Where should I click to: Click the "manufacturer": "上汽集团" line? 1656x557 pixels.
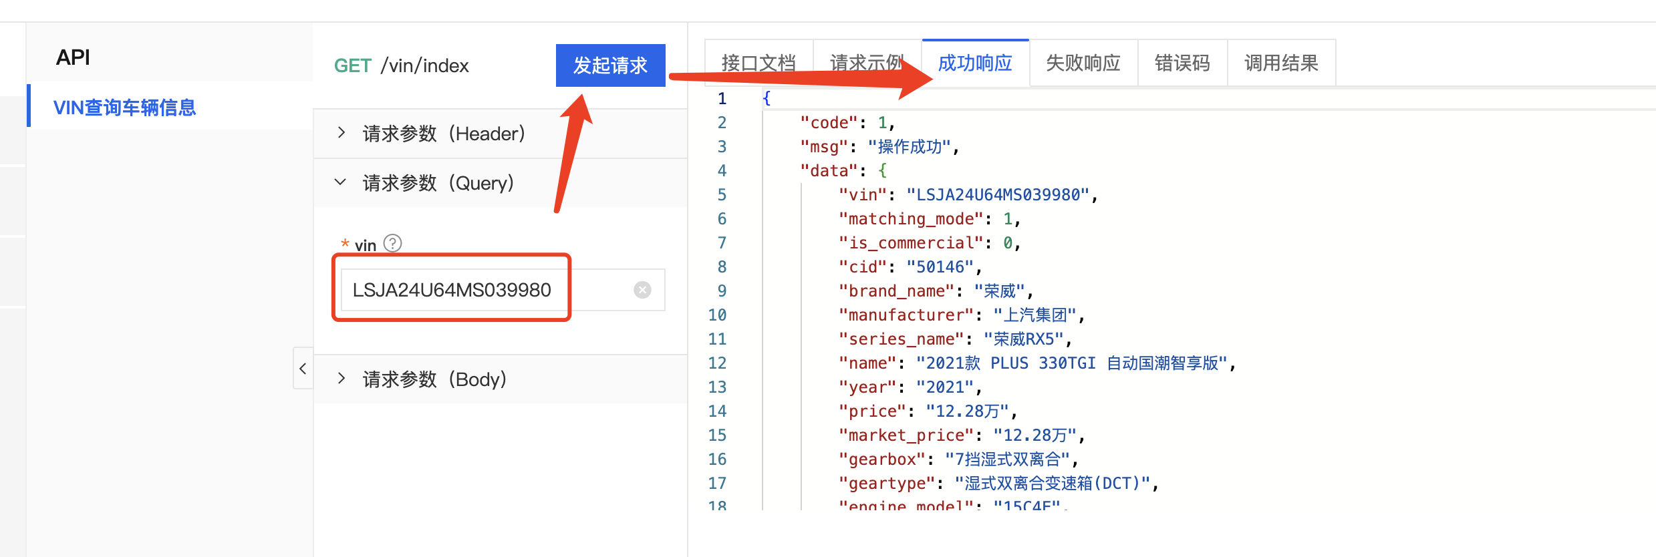[962, 315]
